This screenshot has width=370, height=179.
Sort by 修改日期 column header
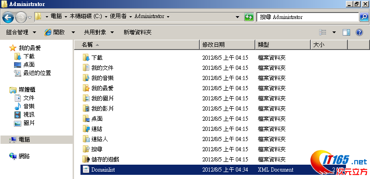228,45
